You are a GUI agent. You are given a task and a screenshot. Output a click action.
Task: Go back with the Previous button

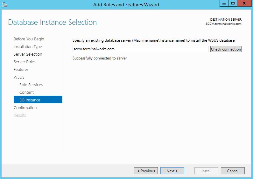tap(146, 171)
